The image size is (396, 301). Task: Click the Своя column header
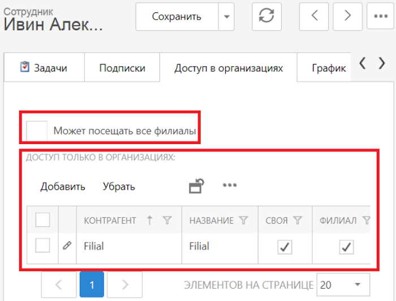(x=276, y=221)
